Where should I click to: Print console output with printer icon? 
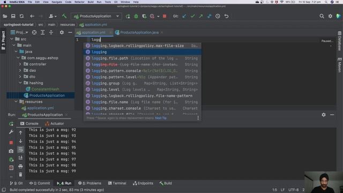[x=20, y=166]
